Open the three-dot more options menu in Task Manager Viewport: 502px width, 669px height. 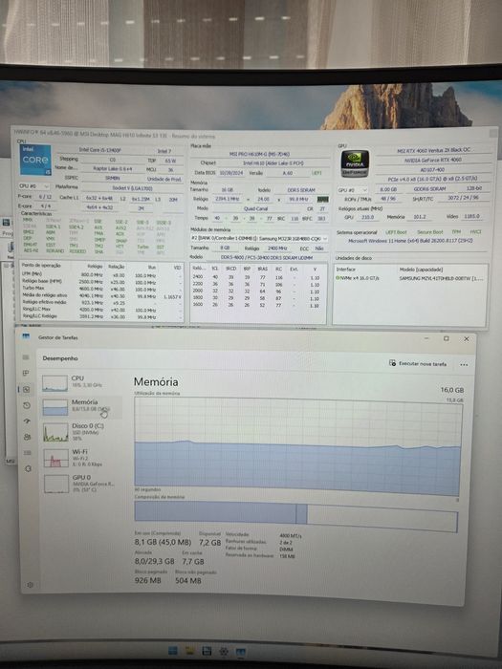(464, 365)
